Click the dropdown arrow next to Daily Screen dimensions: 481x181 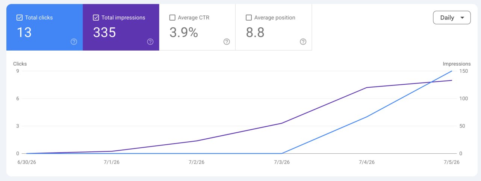(x=463, y=18)
